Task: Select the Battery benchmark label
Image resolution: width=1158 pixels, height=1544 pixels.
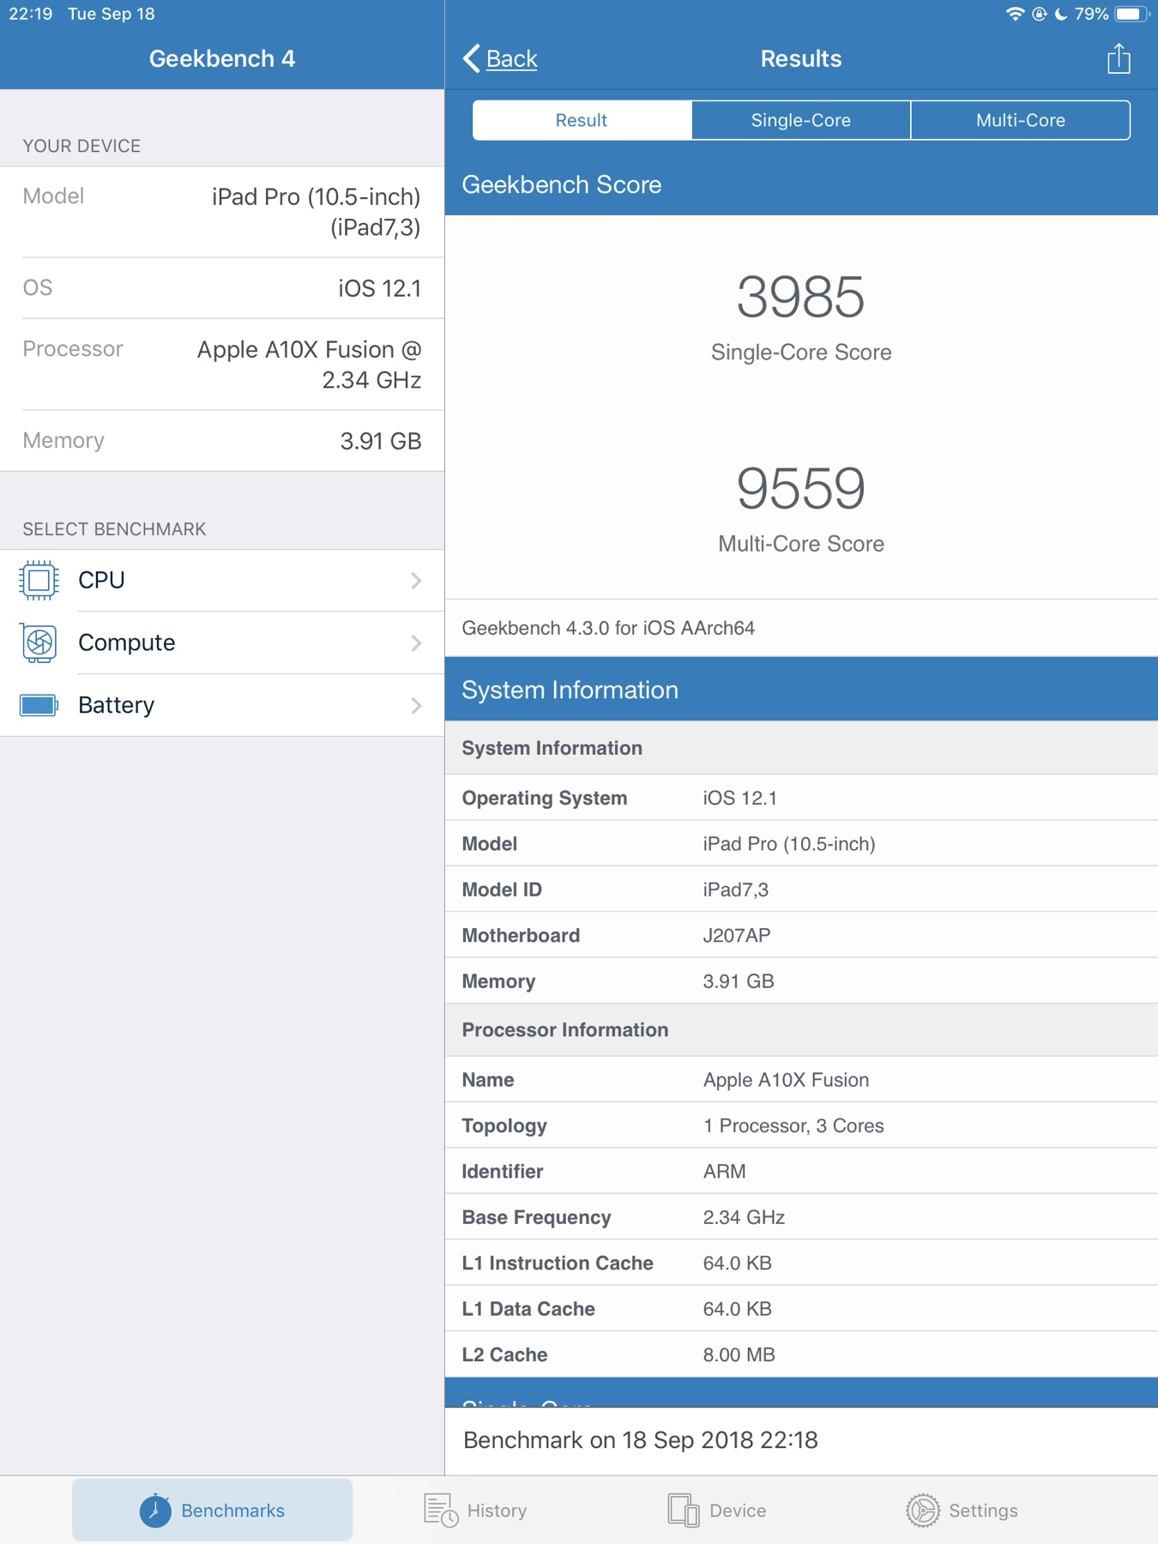Action: coord(116,705)
